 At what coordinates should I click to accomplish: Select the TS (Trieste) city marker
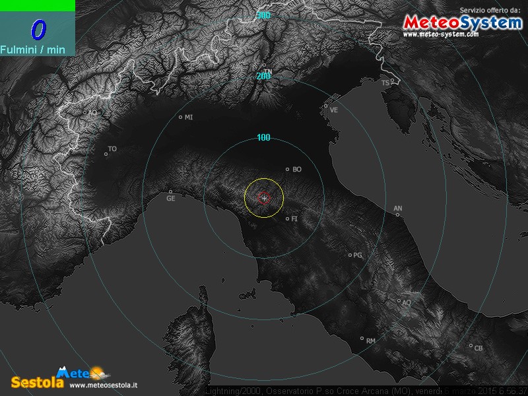392,81
